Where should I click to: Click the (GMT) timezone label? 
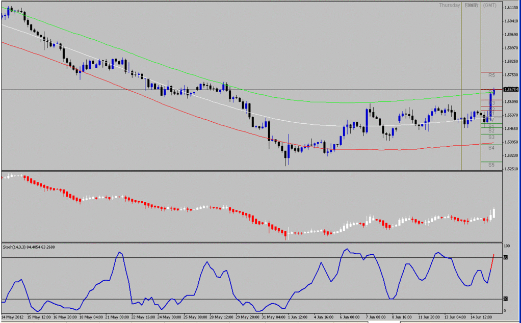coord(489,5)
